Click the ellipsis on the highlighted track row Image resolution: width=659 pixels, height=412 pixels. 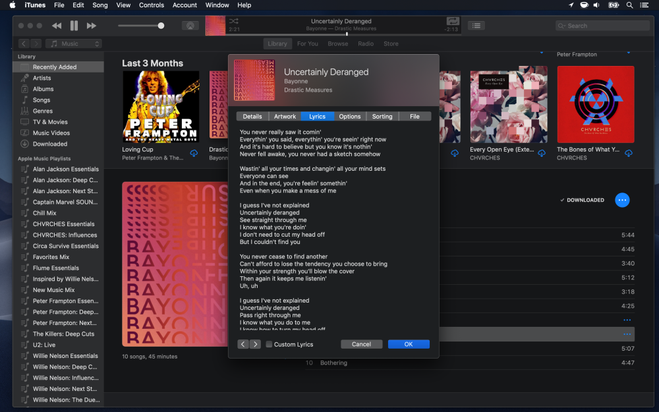pos(627,334)
